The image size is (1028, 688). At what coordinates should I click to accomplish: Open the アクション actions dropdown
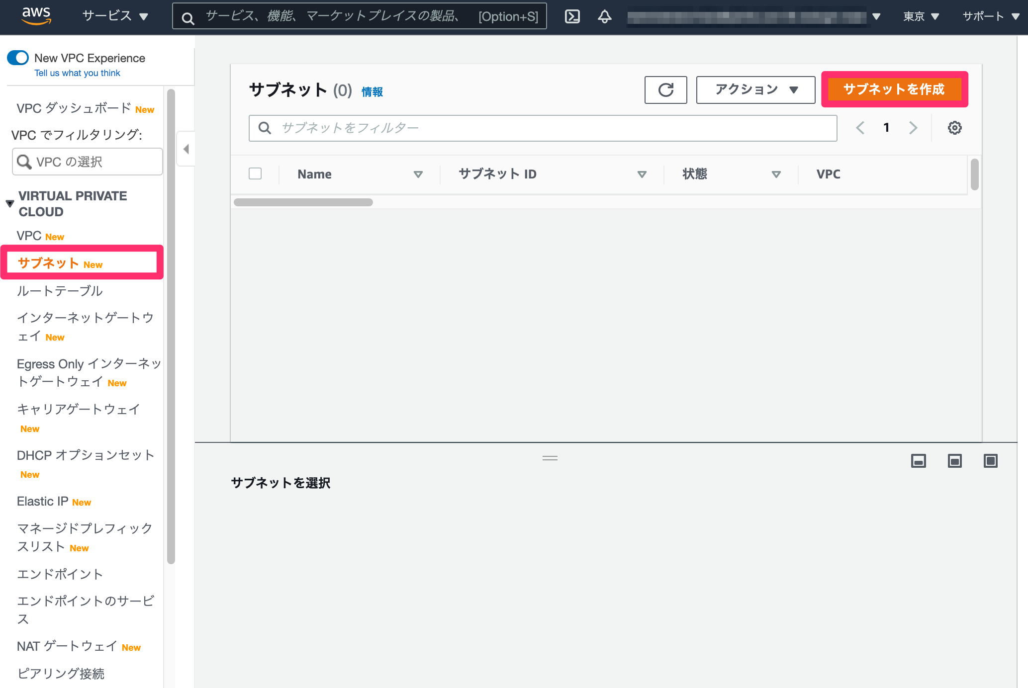tap(755, 90)
